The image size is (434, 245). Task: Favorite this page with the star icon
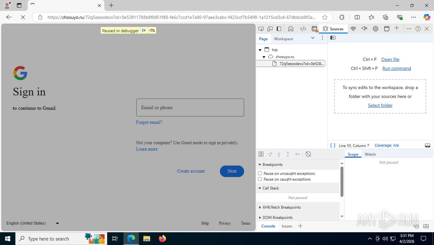pyautogui.click(x=325, y=17)
